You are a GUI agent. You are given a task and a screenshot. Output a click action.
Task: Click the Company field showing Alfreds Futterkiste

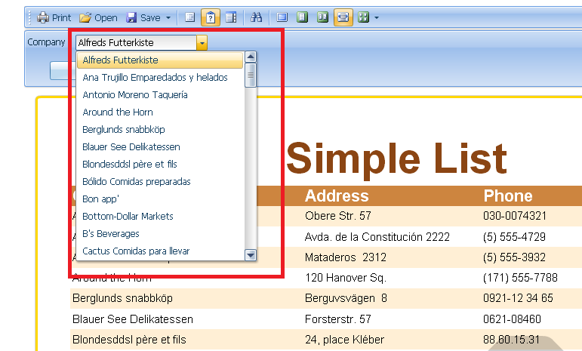pyautogui.click(x=136, y=43)
